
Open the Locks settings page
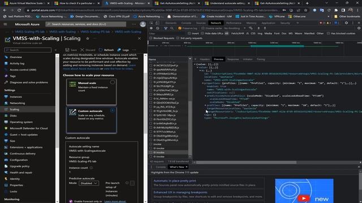(x=14, y=192)
